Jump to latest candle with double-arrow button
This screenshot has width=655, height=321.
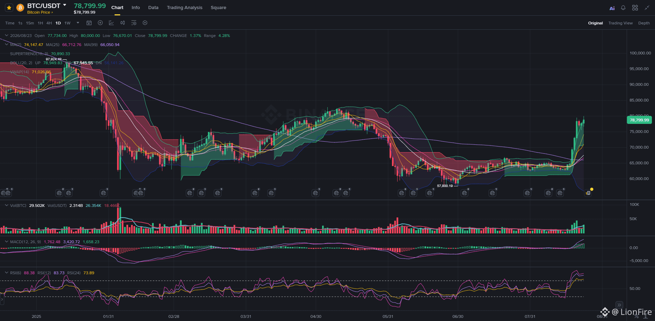619,305
